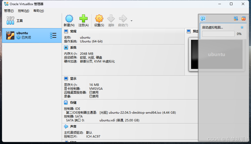Select the Tools (工具) icon in sidebar

[10, 21]
